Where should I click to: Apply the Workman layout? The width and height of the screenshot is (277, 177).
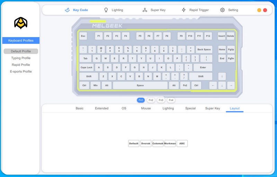pos(170,144)
